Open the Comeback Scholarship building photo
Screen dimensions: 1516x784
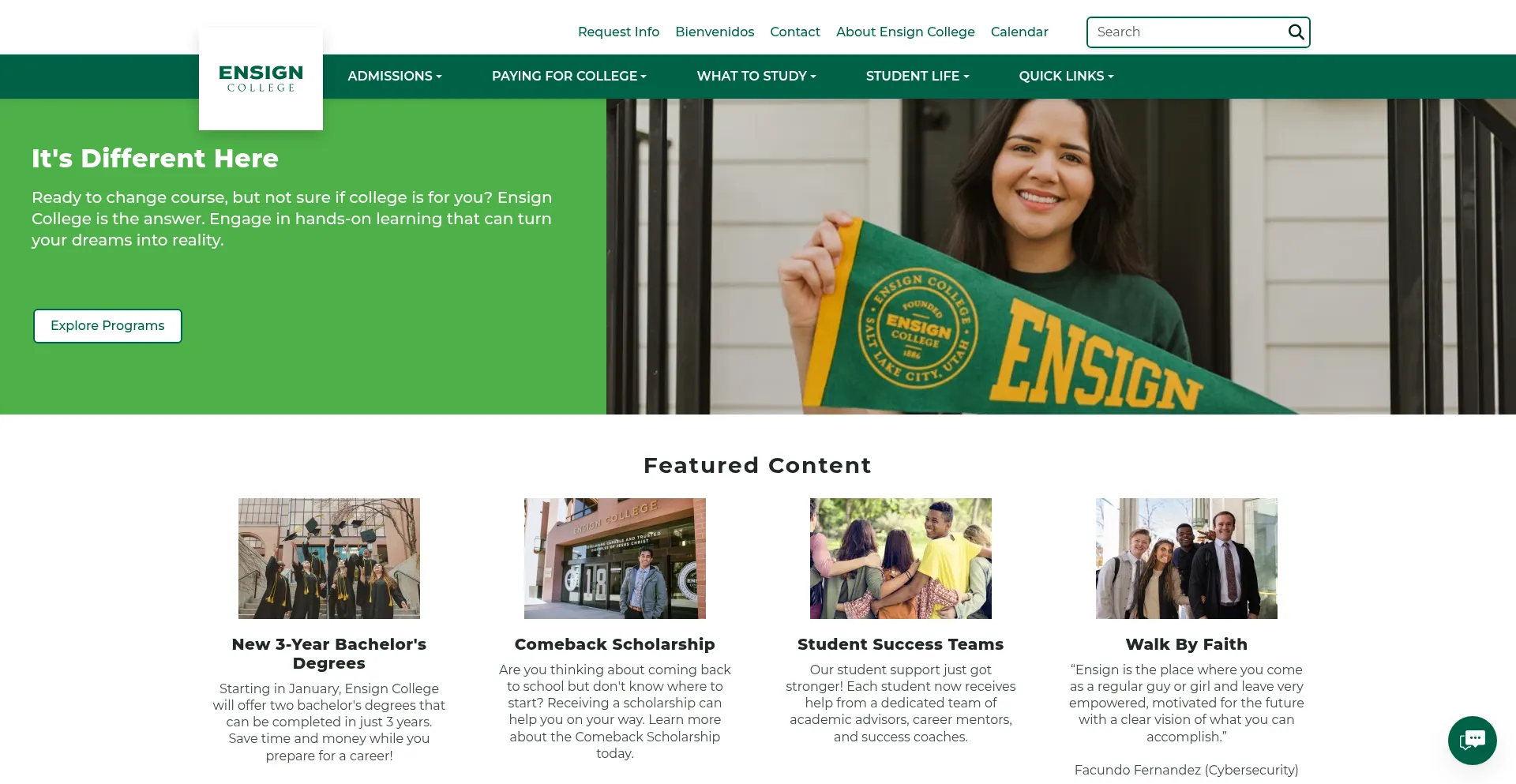pyautogui.click(x=615, y=558)
